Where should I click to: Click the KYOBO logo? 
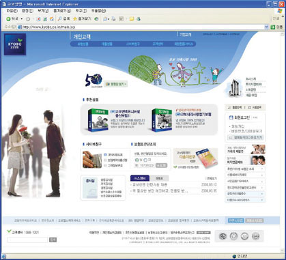pos(15,44)
